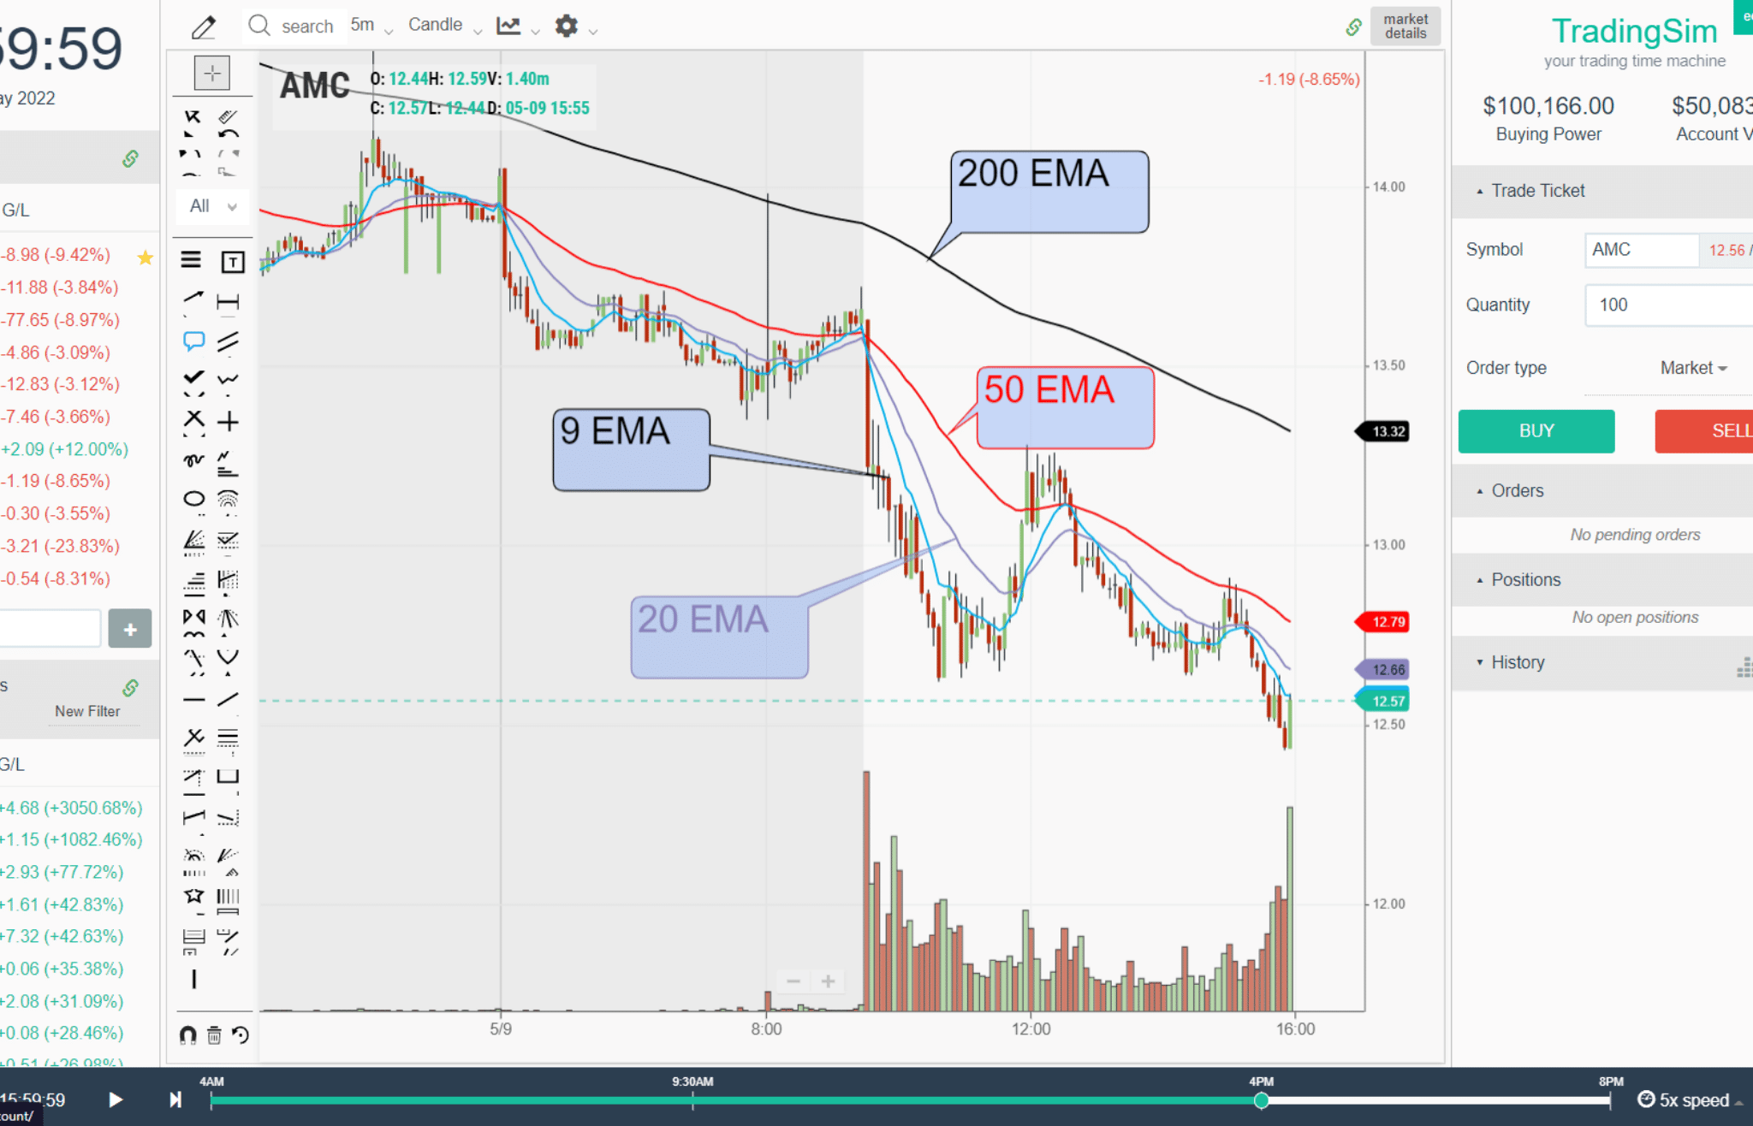This screenshot has height=1126, width=1753.
Task: Open the Market order type dropdown
Action: (1693, 368)
